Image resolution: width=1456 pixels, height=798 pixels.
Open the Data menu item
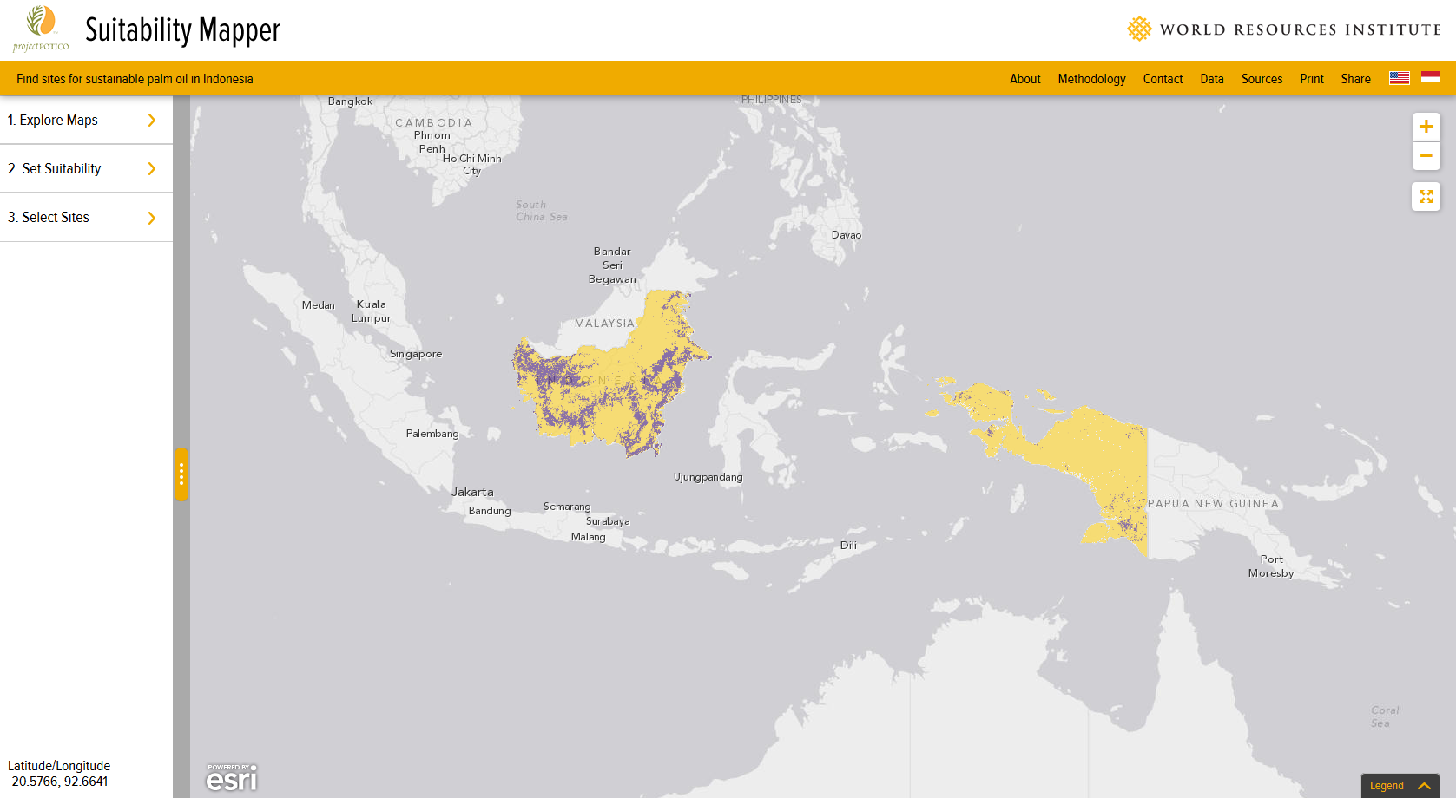1211,79
